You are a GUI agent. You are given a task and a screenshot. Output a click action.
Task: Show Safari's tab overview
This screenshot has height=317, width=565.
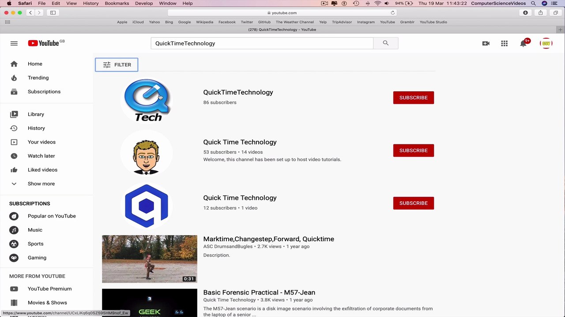coord(555,13)
